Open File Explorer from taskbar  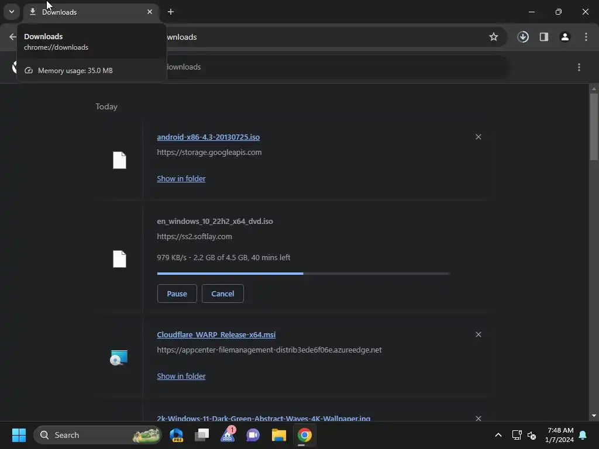click(x=279, y=435)
